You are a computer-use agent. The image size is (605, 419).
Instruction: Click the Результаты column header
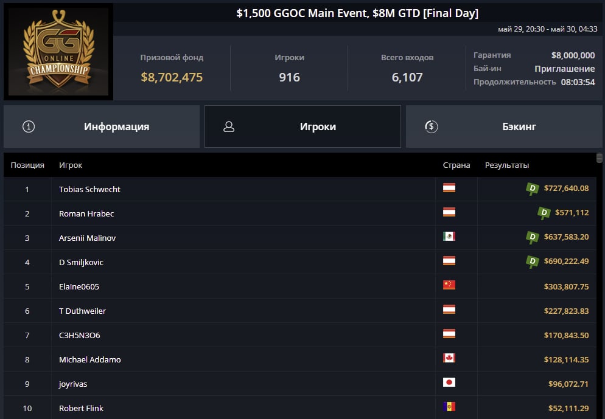[506, 165]
